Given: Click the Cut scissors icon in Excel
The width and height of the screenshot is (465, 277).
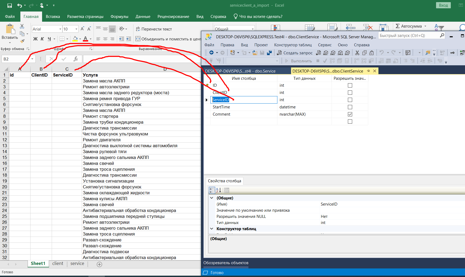Looking at the screenshot, I should 22,26.
